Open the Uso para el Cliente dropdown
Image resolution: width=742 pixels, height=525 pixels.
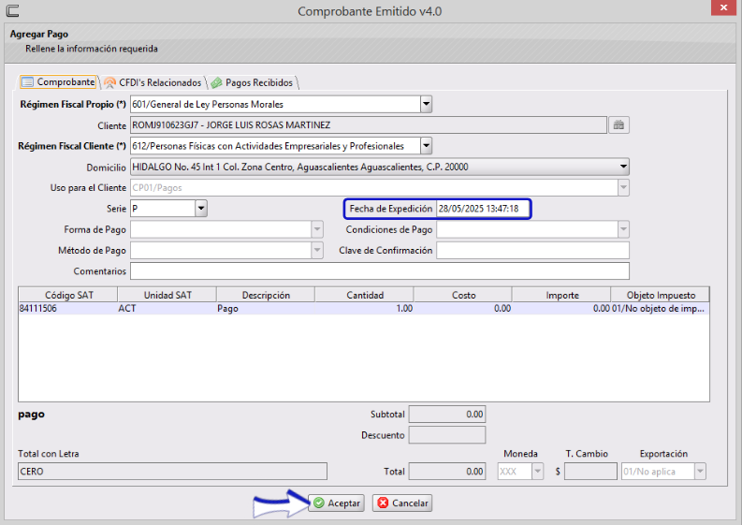[x=623, y=187]
